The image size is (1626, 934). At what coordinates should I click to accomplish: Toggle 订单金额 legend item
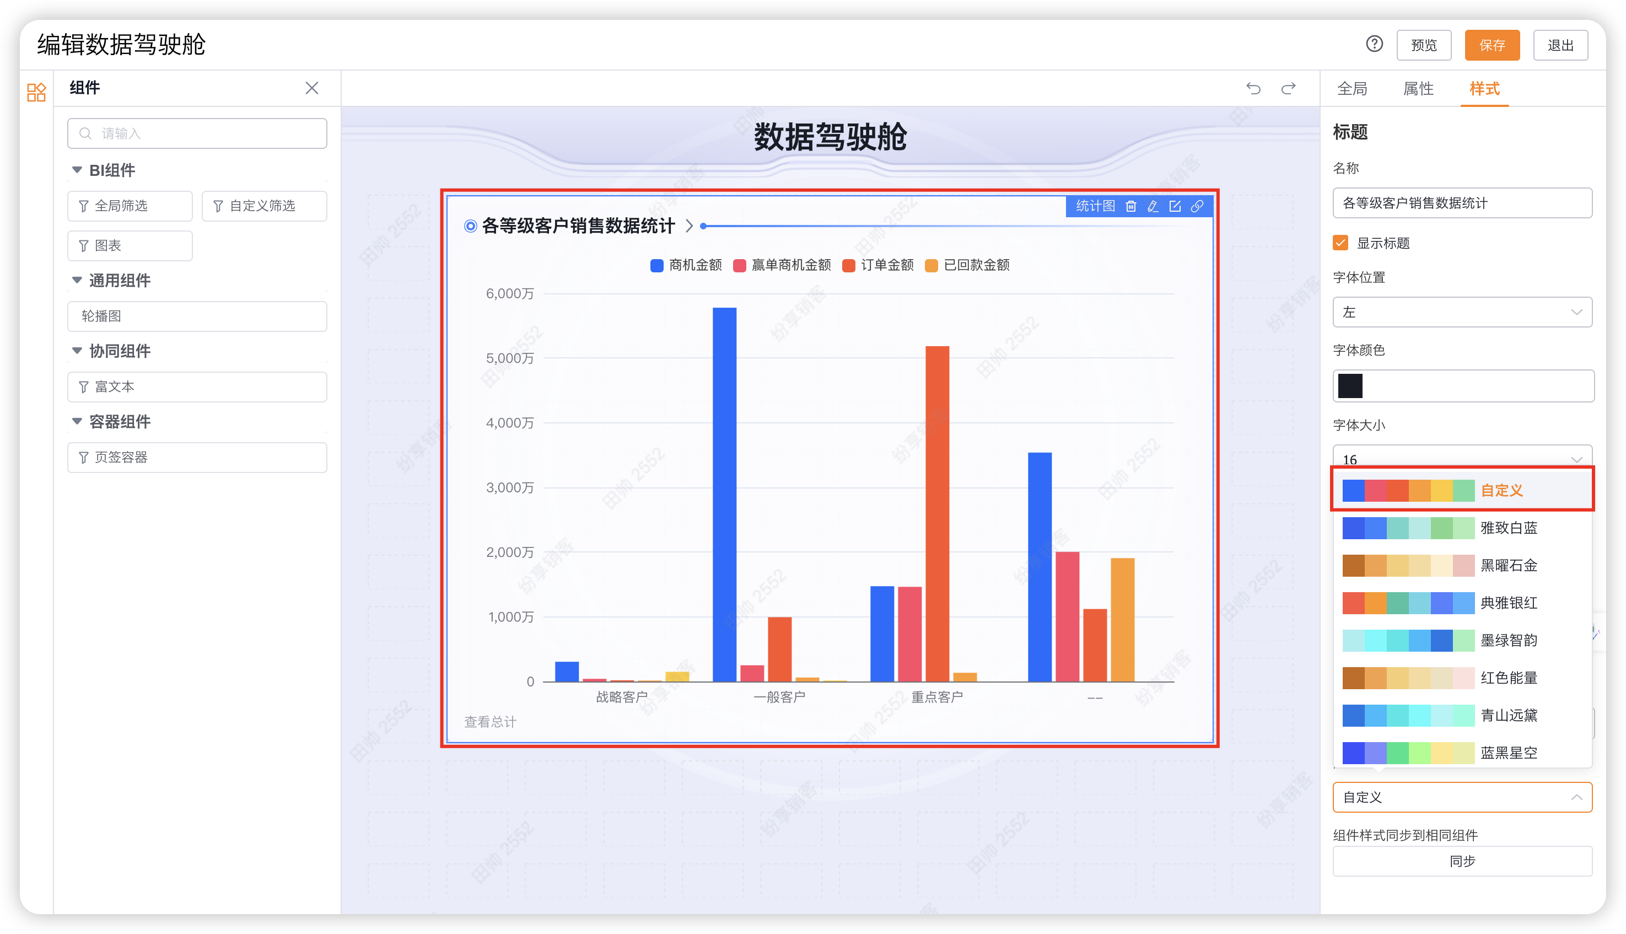[x=877, y=266]
